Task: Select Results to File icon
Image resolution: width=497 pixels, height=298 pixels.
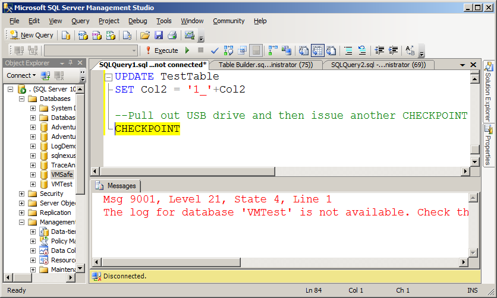Action: tap(331, 50)
